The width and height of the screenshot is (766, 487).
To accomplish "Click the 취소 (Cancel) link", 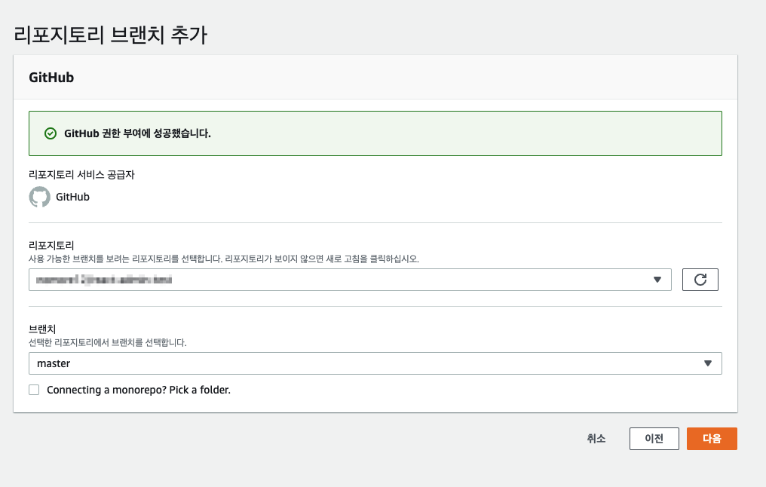I will [596, 439].
